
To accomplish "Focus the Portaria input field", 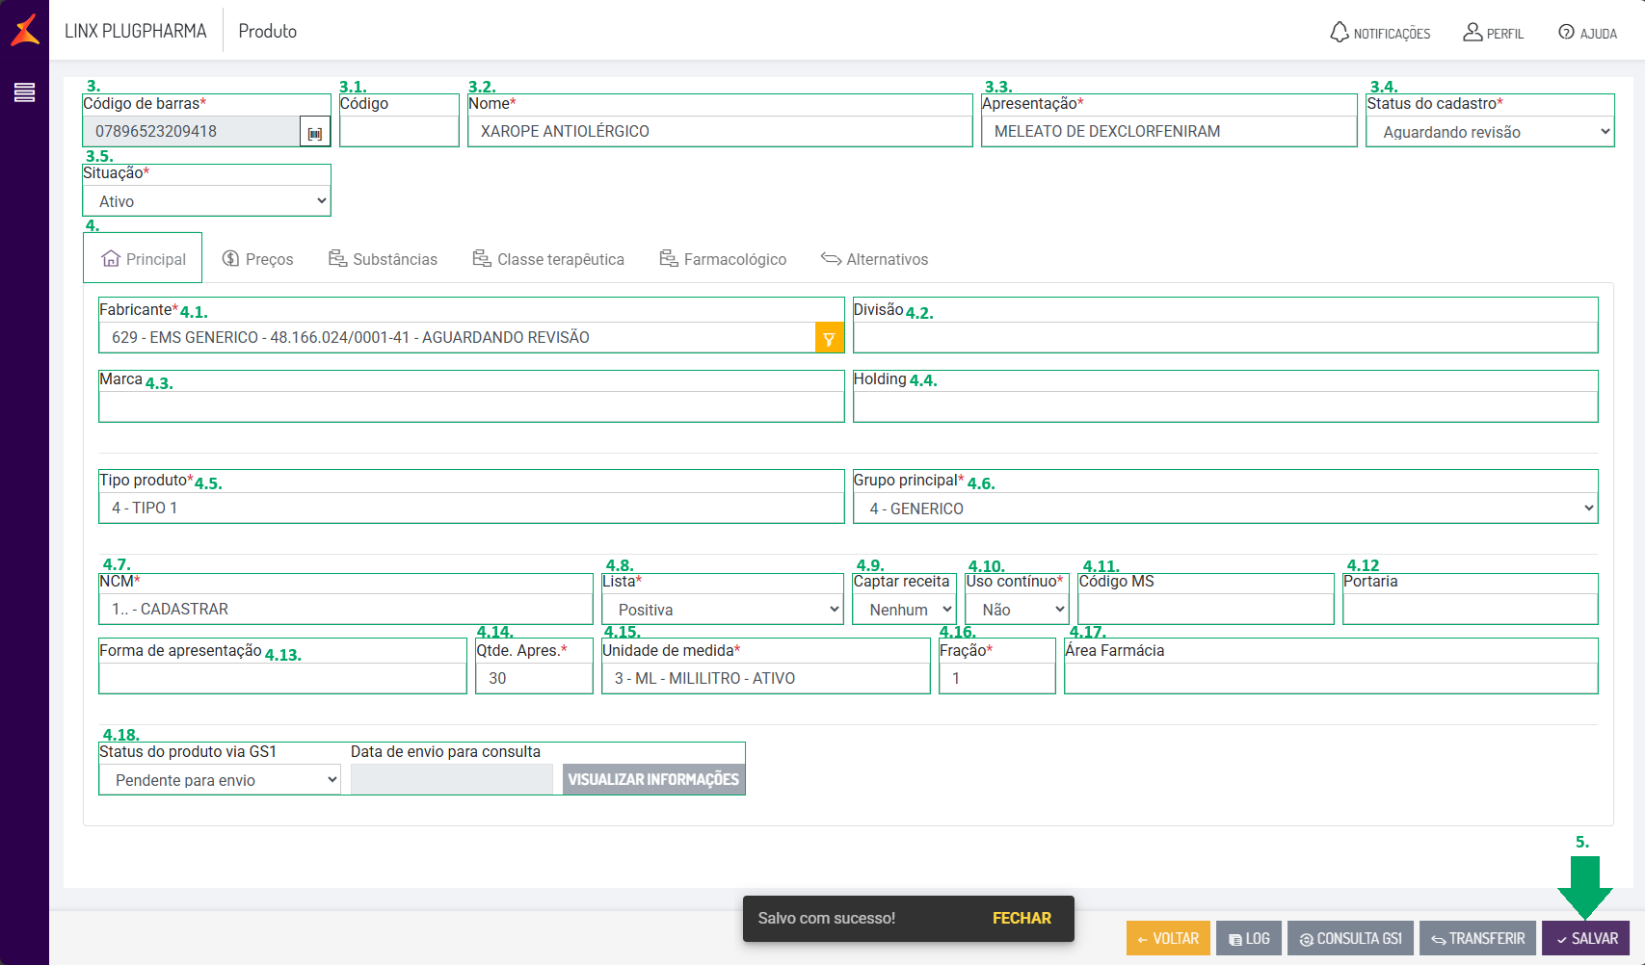I will tap(1471, 609).
